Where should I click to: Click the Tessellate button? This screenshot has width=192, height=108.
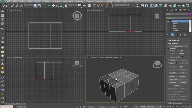182,76
